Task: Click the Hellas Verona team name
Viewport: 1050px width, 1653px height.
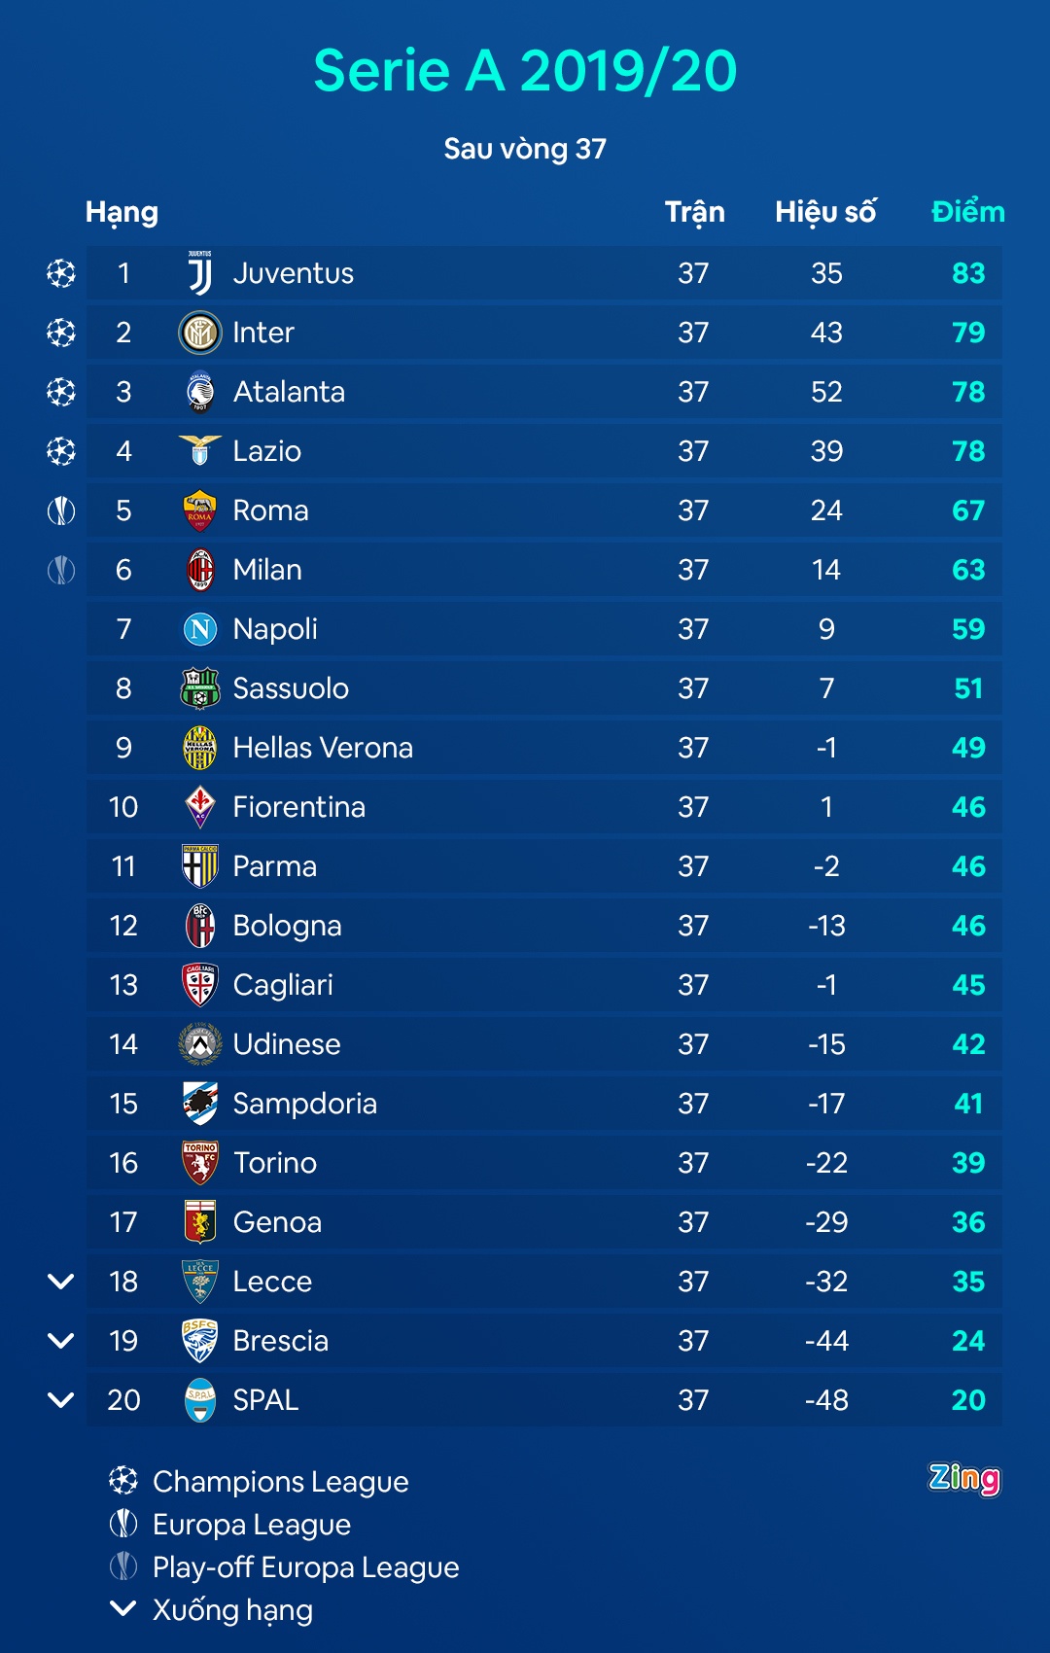Action: [x=323, y=748]
